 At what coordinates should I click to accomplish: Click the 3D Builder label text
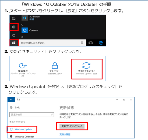(x=35, y=17)
